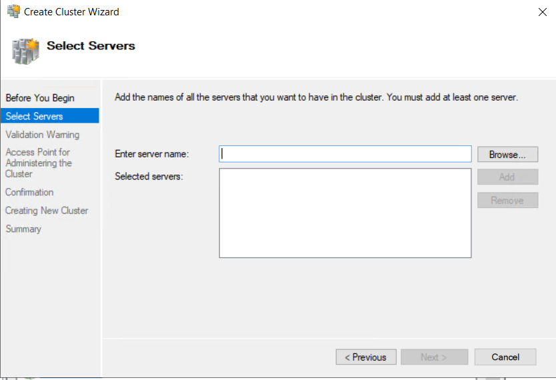Click the Create Cluster Wizard title bar icon
The height and width of the screenshot is (380, 556).
pyautogui.click(x=13, y=11)
